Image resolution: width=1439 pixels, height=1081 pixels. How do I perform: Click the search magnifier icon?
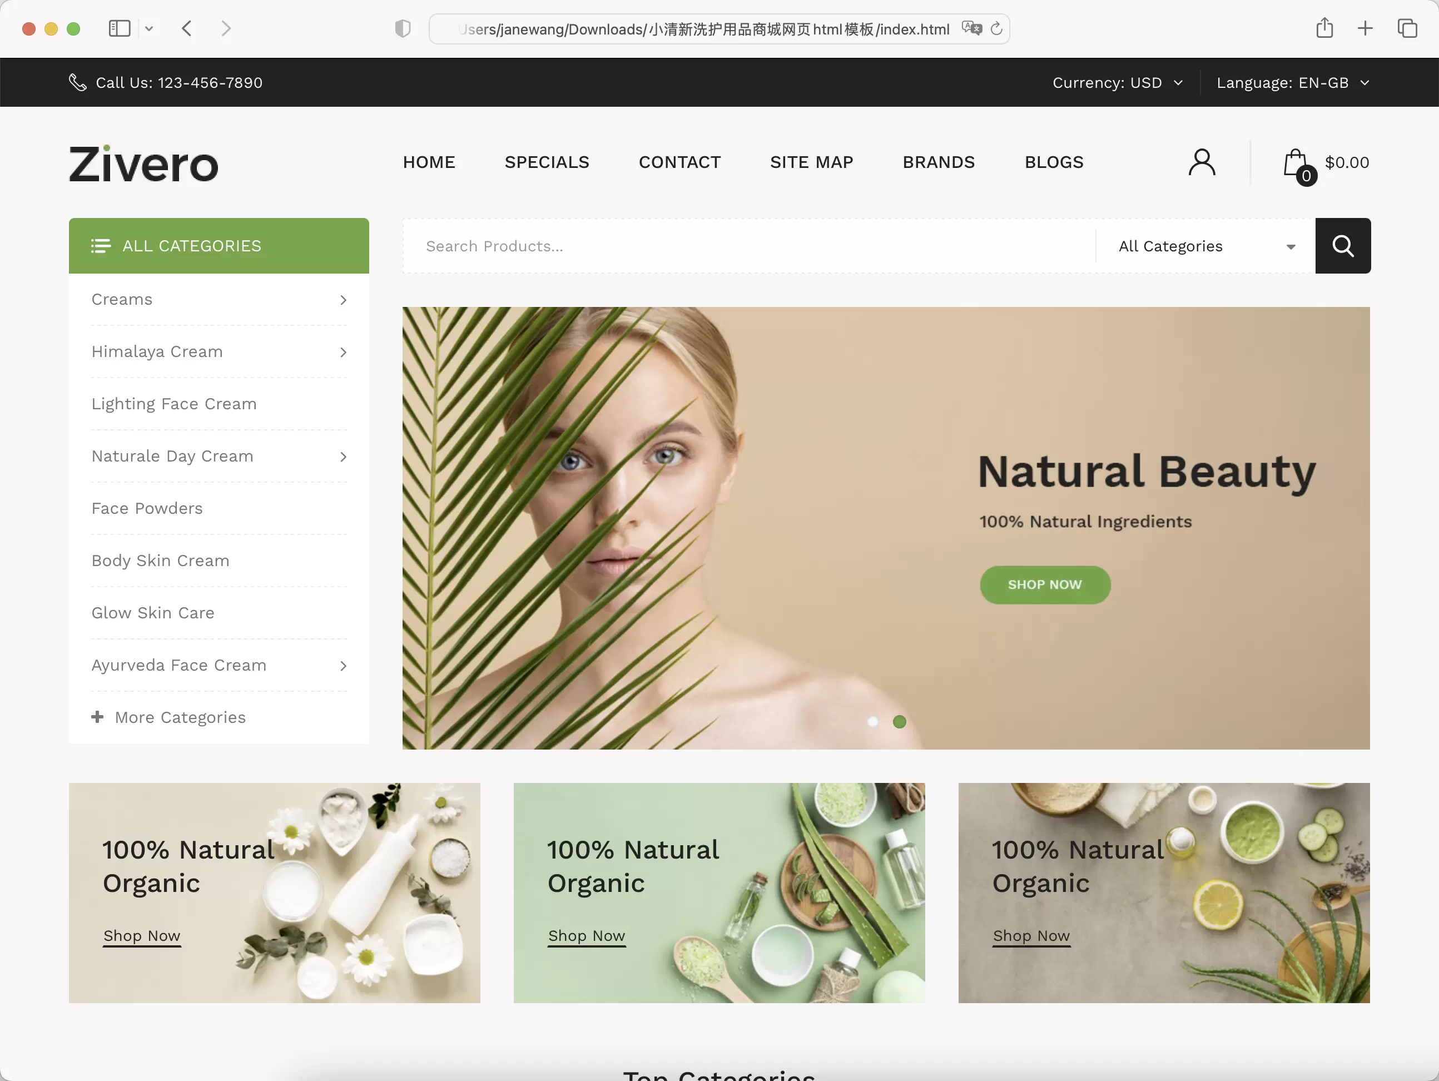tap(1343, 245)
